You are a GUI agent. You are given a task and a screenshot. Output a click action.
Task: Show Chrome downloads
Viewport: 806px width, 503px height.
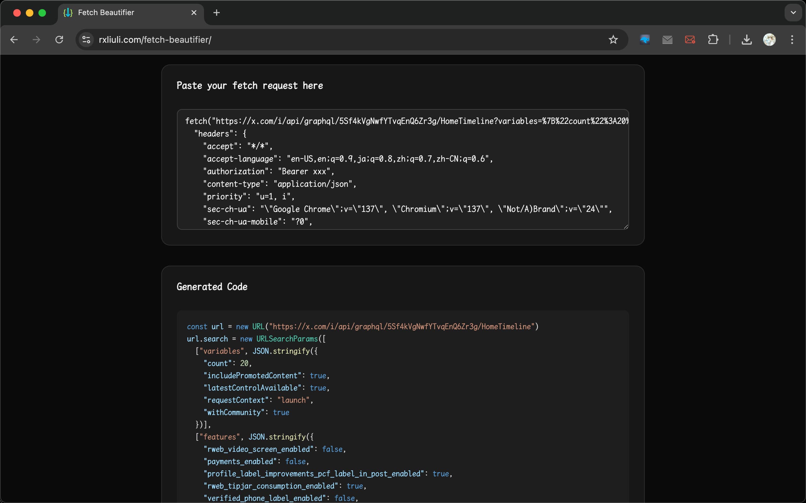(x=746, y=40)
